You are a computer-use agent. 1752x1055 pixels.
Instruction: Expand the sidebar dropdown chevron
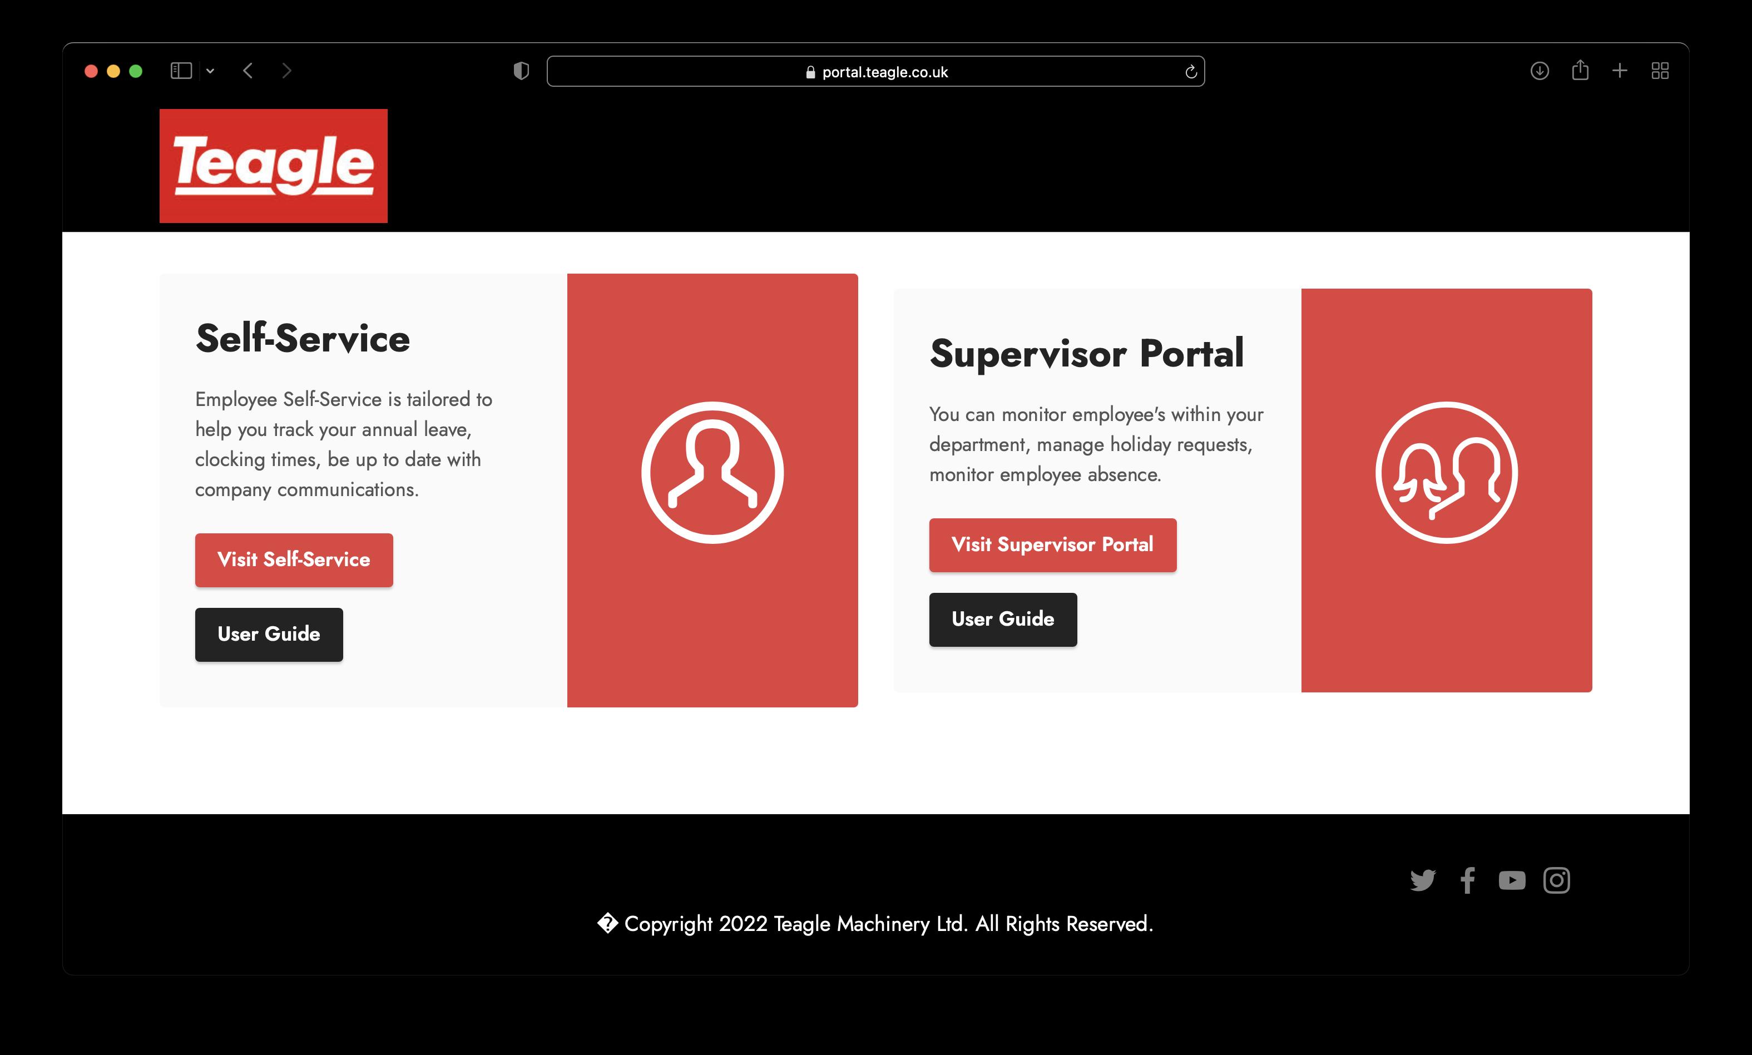pos(210,71)
